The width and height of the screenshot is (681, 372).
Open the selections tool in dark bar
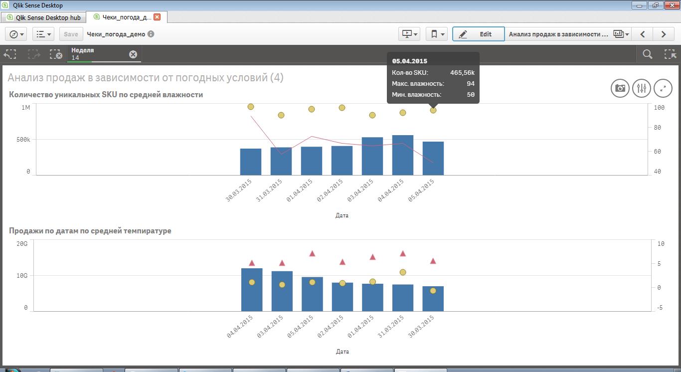(670, 54)
